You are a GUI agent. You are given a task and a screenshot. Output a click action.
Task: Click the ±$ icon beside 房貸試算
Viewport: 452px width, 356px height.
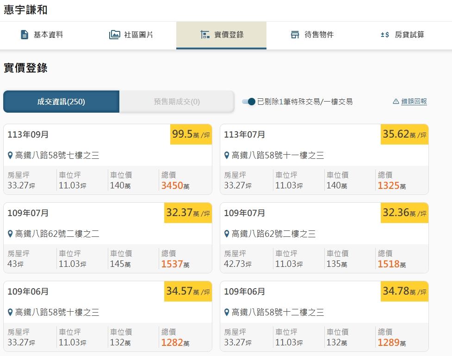click(385, 35)
